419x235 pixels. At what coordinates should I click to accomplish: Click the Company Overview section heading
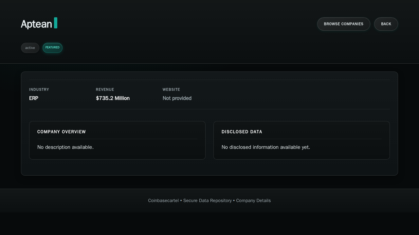coord(62,132)
